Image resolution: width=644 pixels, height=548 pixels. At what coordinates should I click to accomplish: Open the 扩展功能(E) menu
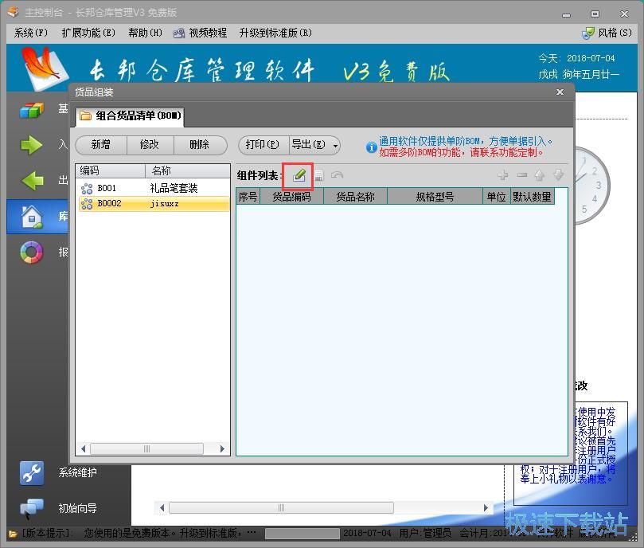tap(88, 33)
